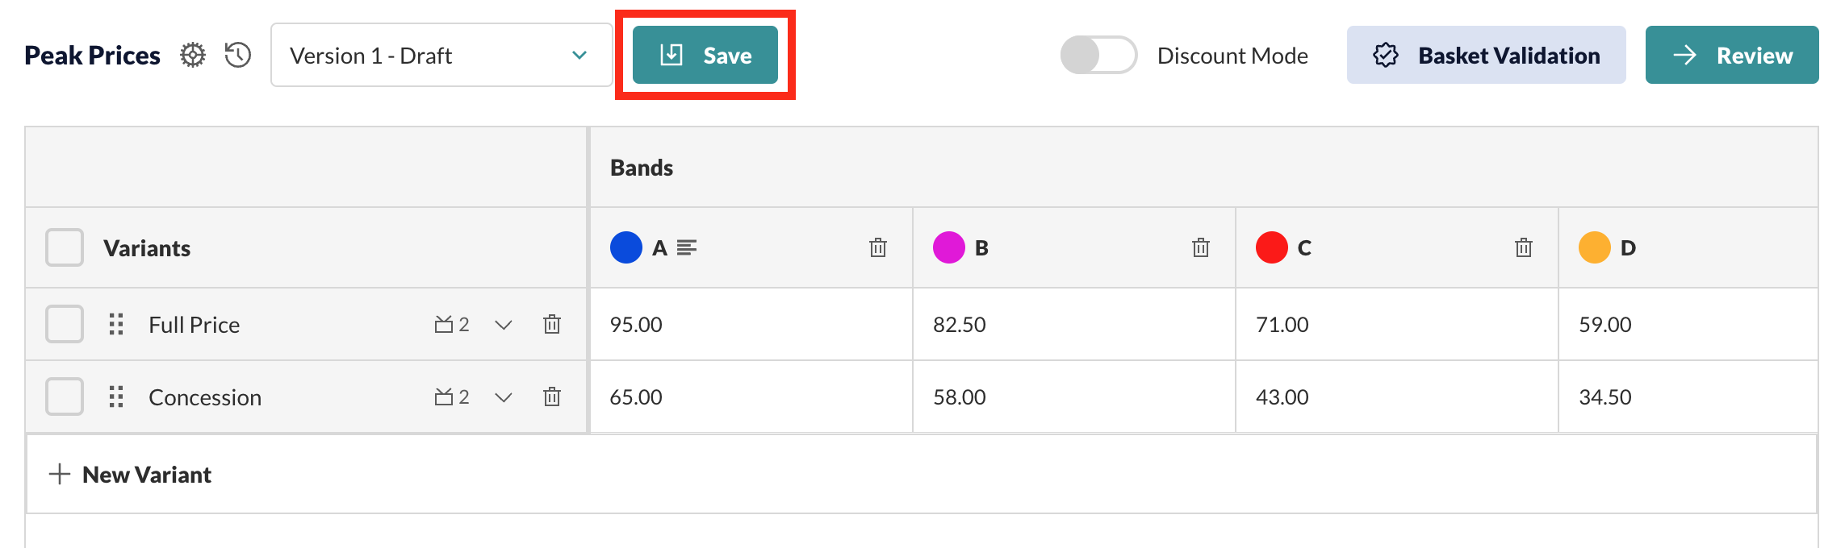Viewport: 1845px width, 548px height.
Task: Toggle Discount Mode switch
Action: pos(1098,55)
